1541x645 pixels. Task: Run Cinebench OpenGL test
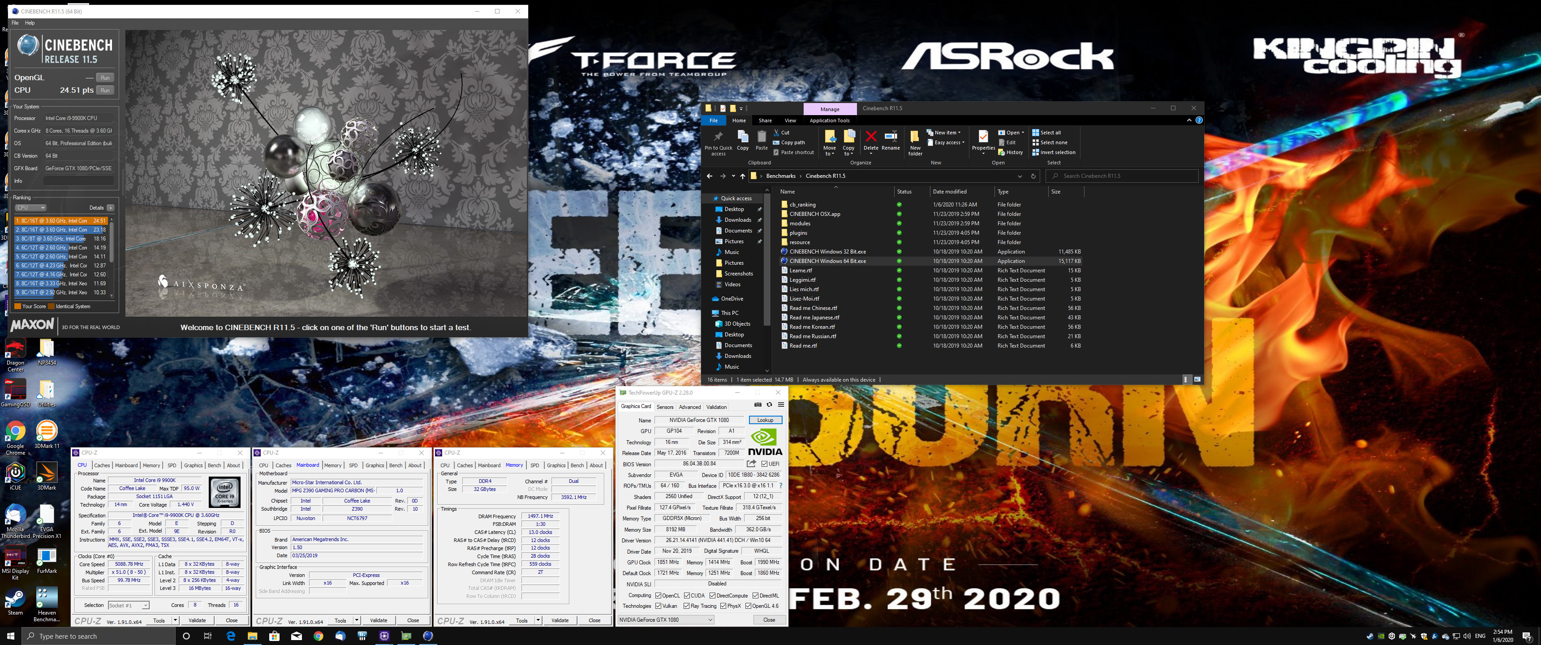(x=105, y=78)
